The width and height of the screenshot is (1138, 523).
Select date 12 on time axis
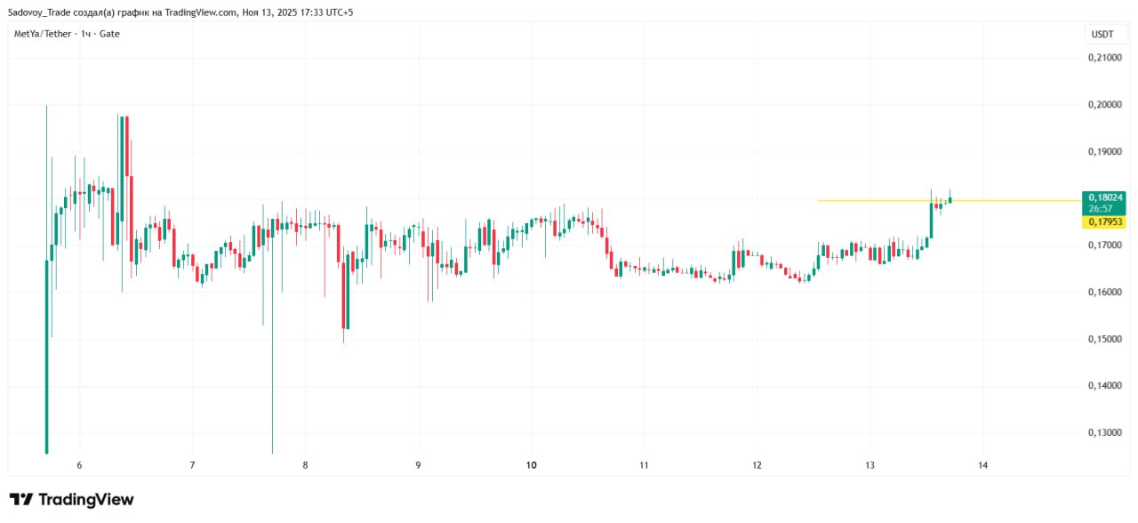tap(757, 465)
